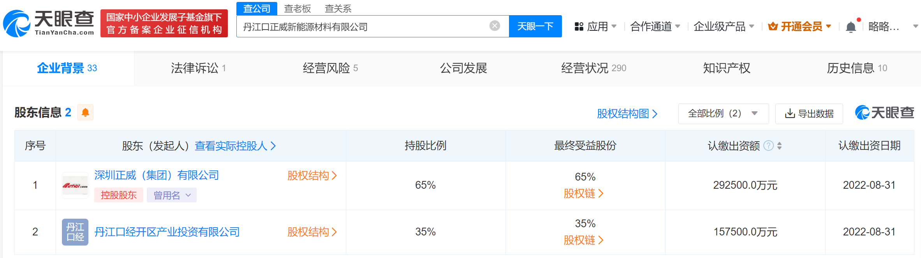Image resolution: width=921 pixels, height=258 pixels.
Task: Click the red 国家中小企业发展子基金旗下 banner
Action: click(x=164, y=23)
